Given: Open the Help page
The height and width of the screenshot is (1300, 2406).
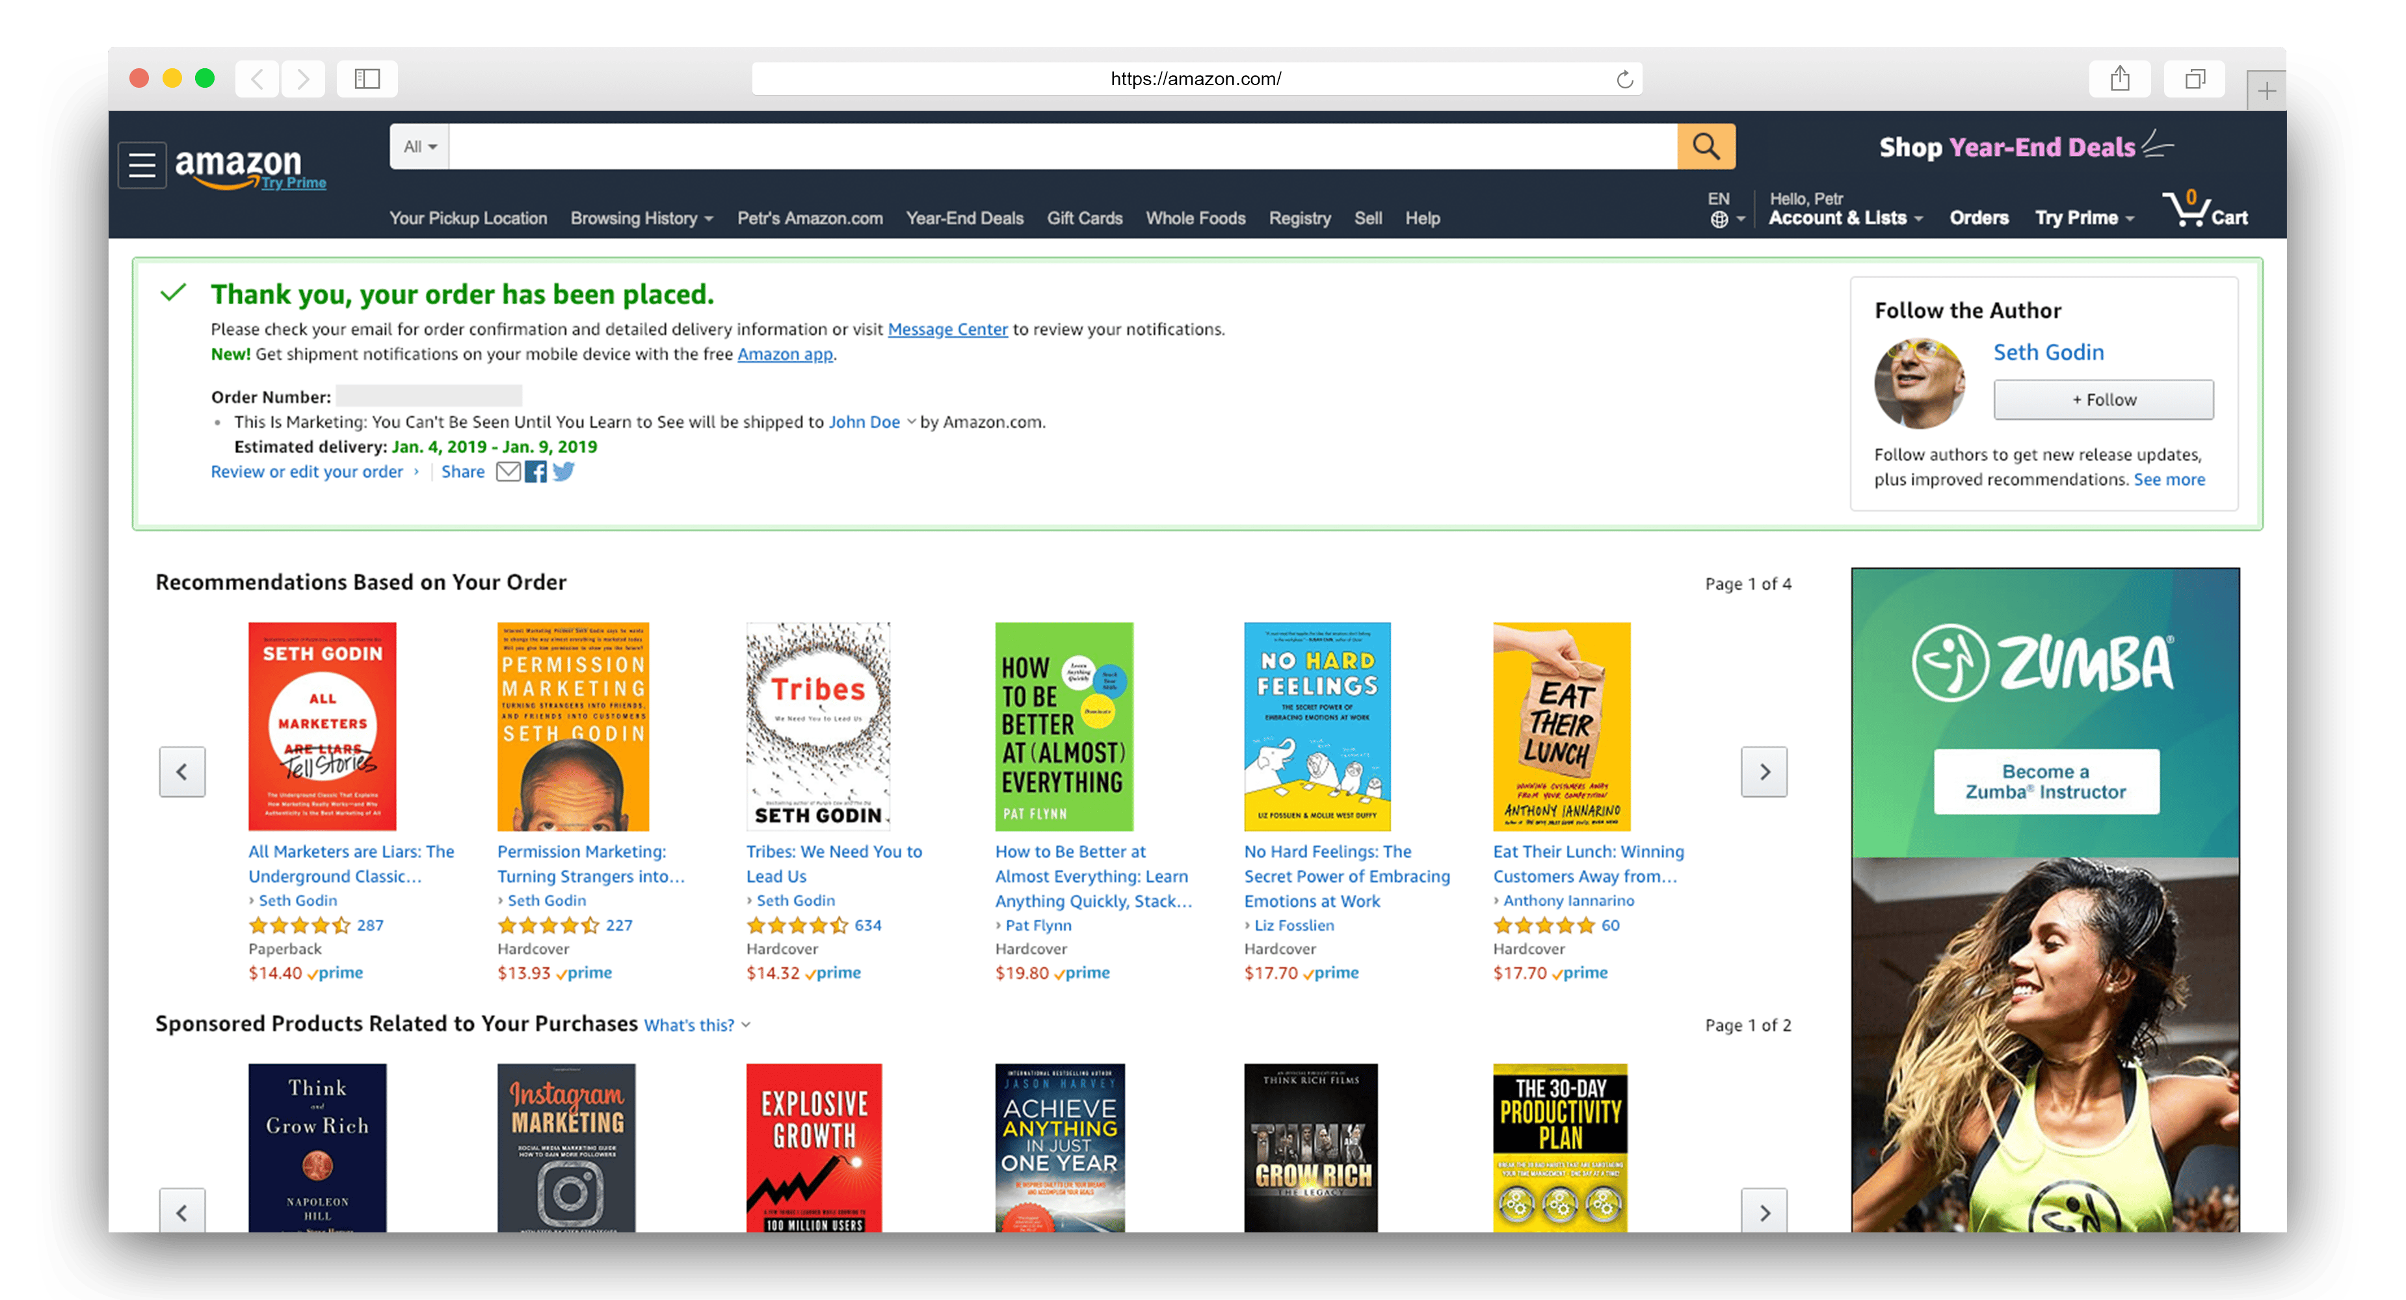Looking at the screenshot, I should point(1423,218).
